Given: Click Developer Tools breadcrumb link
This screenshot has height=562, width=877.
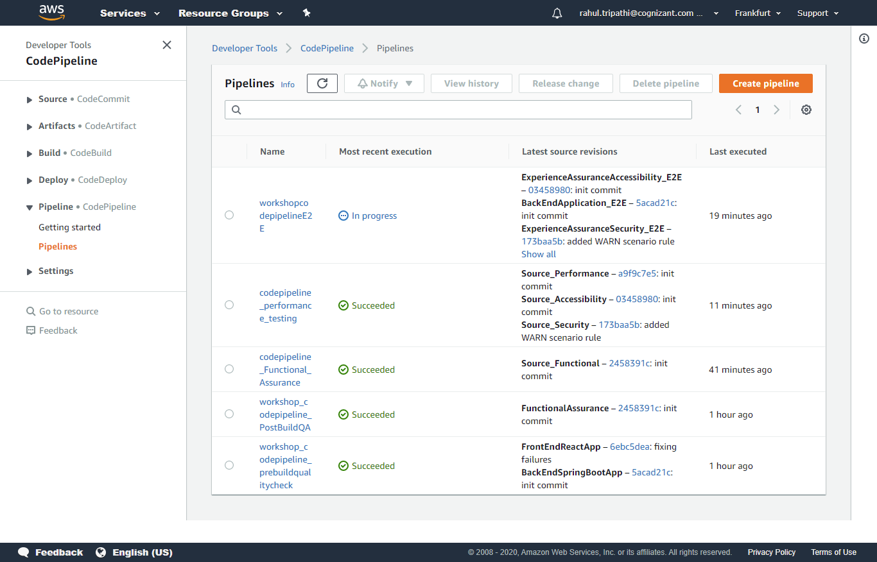Looking at the screenshot, I should (245, 48).
